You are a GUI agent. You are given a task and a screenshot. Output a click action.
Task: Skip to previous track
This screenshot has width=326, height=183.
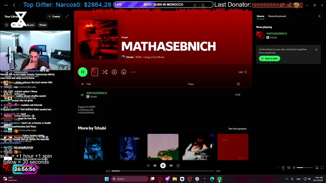point(155,166)
